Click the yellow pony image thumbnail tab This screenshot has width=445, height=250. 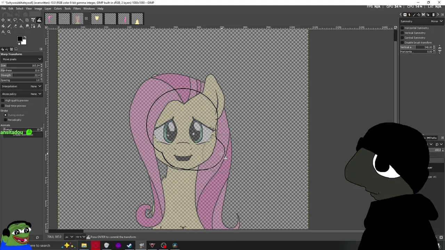point(97,18)
